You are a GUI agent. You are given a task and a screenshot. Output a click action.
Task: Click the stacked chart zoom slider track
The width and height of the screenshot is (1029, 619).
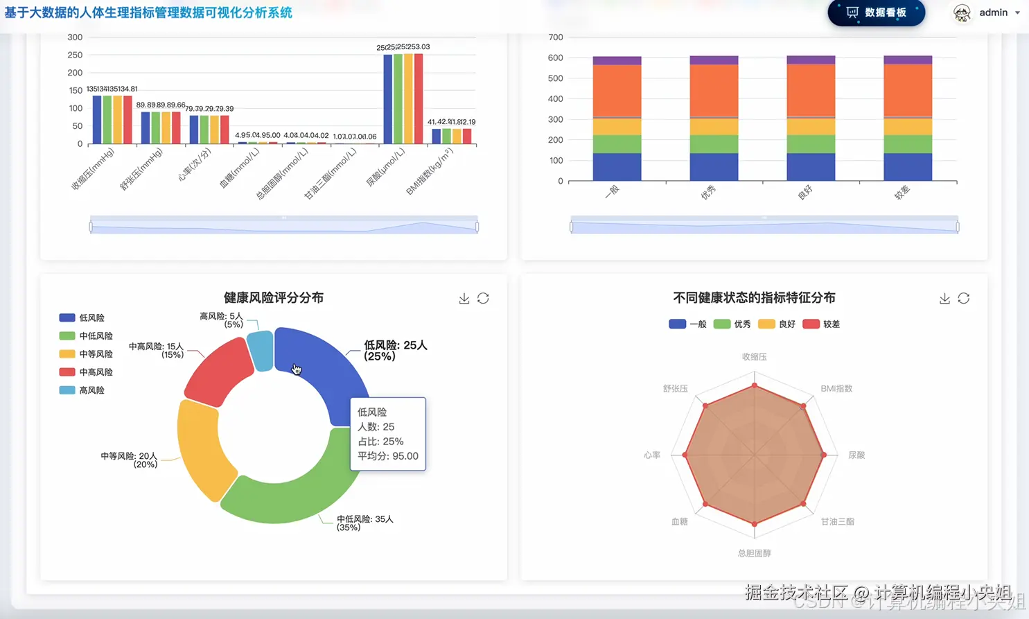[x=764, y=226]
